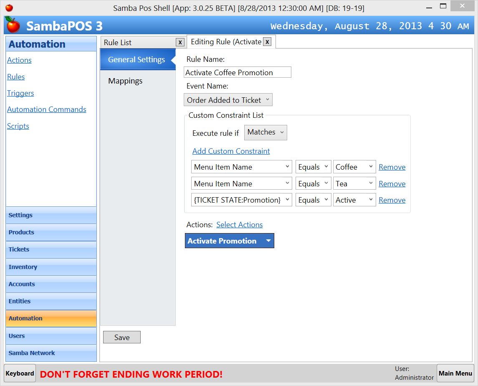The height and width of the screenshot is (386, 478).
Task: Open the Actions link in Automation
Action: (x=19, y=60)
